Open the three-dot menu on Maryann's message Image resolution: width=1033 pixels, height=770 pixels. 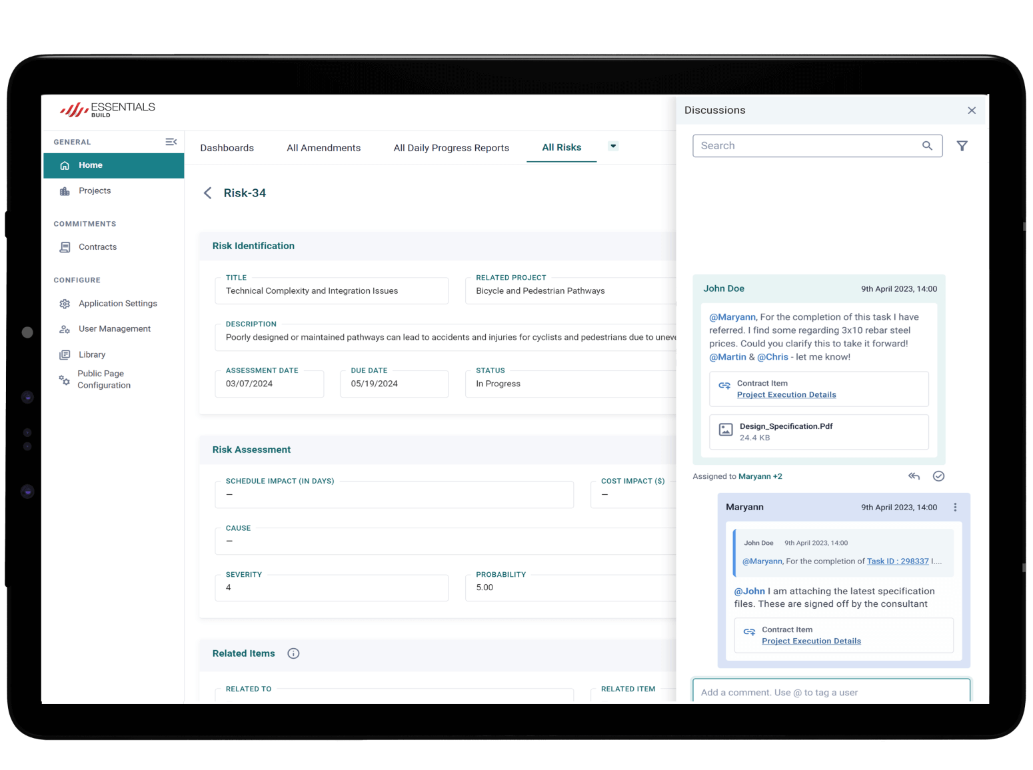pos(955,508)
